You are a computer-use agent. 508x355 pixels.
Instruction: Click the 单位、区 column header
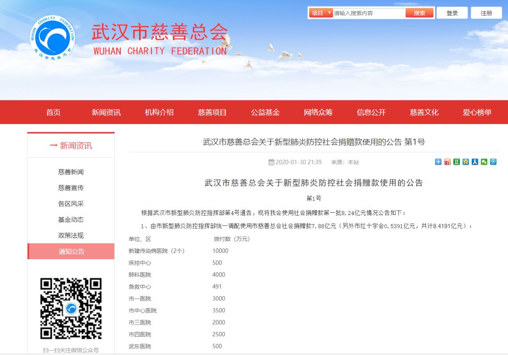pos(140,239)
